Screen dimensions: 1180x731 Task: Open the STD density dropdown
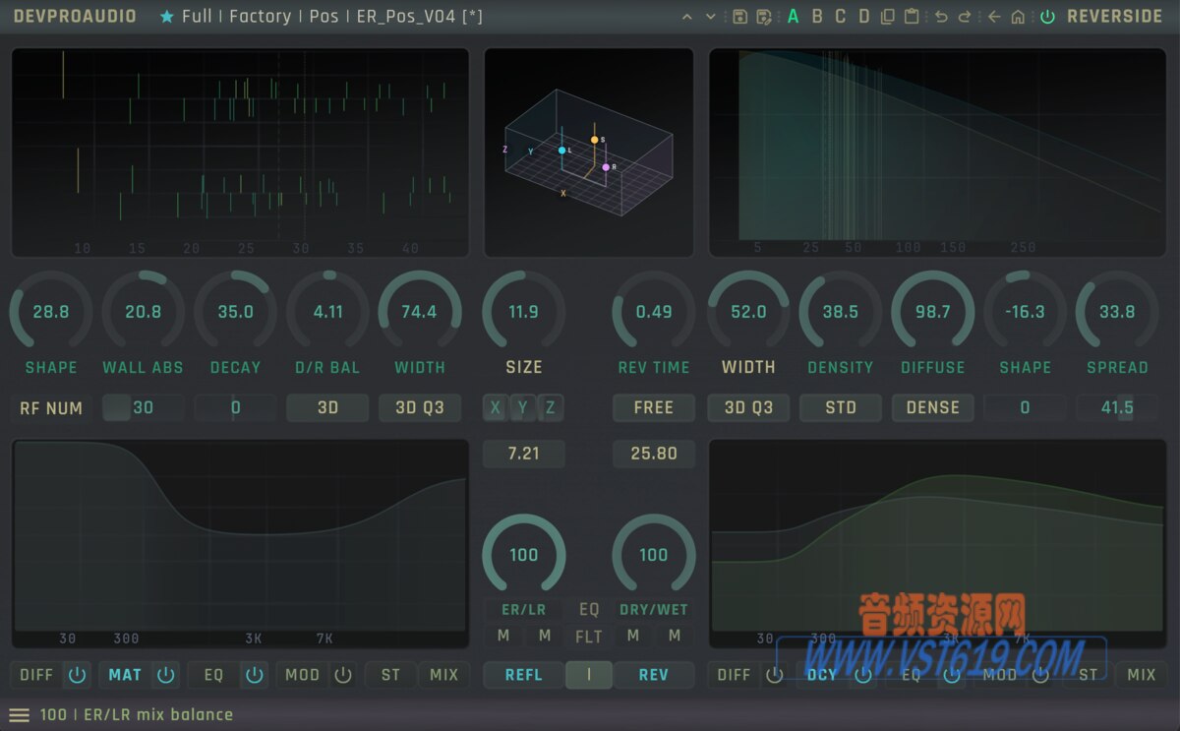point(841,407)
